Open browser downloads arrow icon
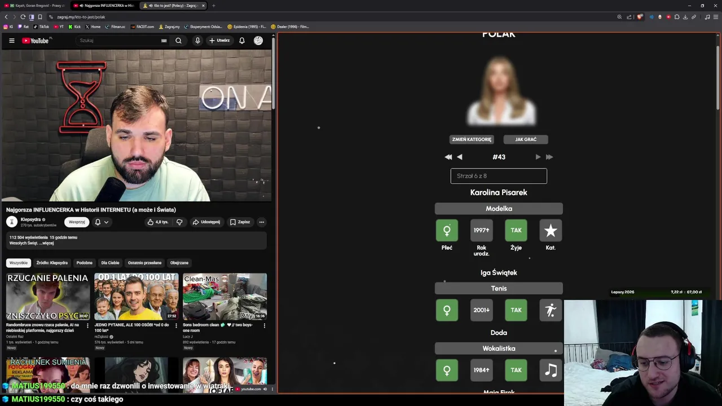 coord(685,17)
